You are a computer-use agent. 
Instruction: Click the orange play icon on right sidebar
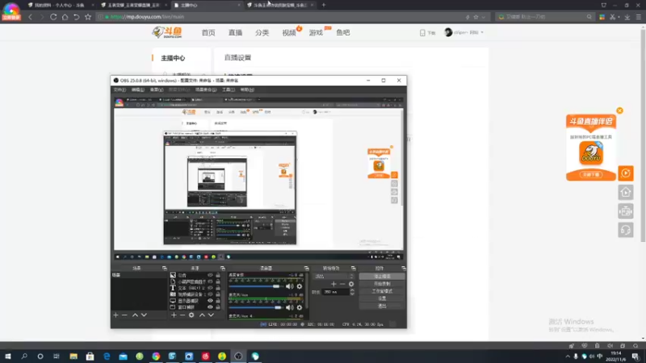tap(625, 173)
